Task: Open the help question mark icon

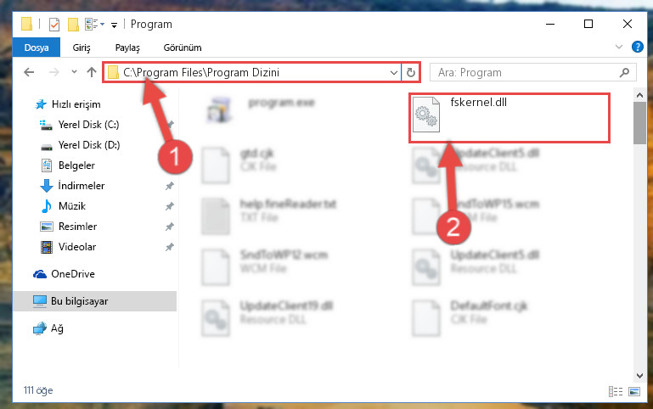Action: pyautogui.click(x=637, y=47)
